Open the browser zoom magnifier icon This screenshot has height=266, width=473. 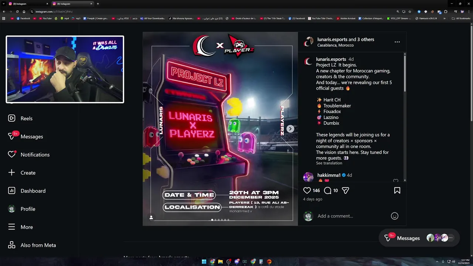[398, 11]
